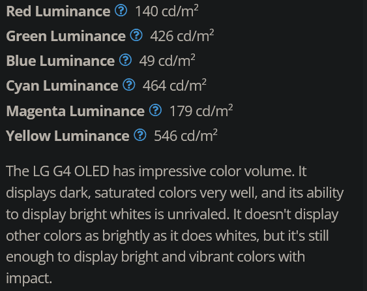Click the 'LG G4 OLED' text in the paragraph
The height and width of the screenshot is (291, 367).
click(71, 171)
